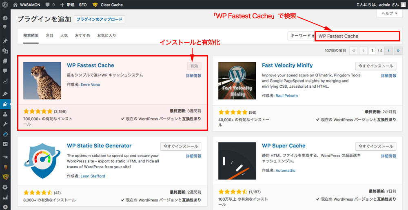Open line graph sidebar icon below comments

pyautogui.click(x=5, y=81)
